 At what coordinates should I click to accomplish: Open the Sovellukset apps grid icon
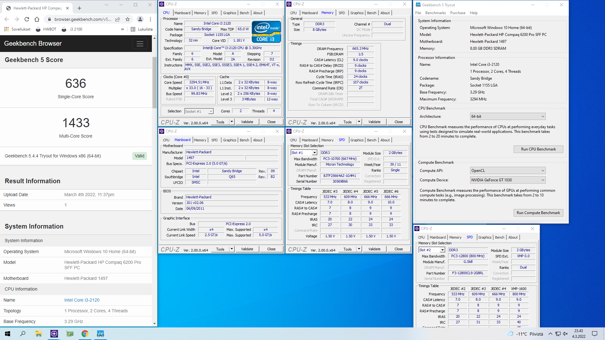(7, 29)
